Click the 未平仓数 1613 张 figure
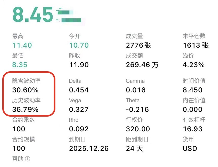Viewport: 218px width, 167px height. (x=196, y=46)
